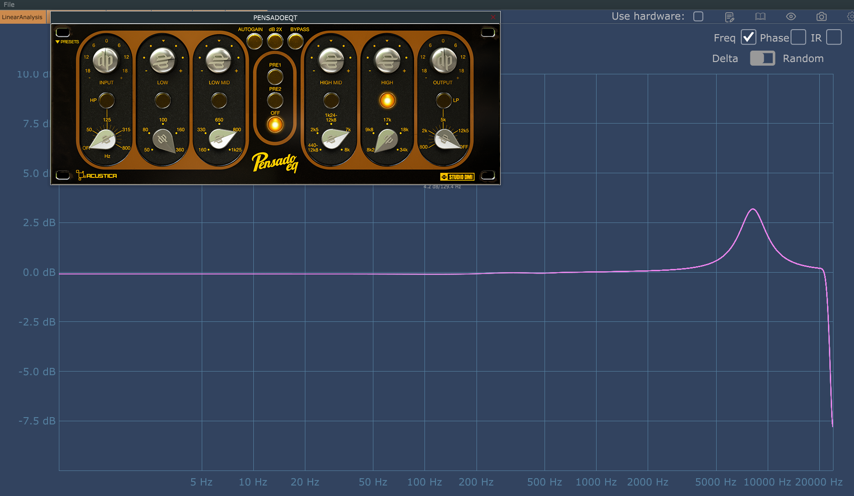Click the PENSADOEQT title bar

point(275,18)
